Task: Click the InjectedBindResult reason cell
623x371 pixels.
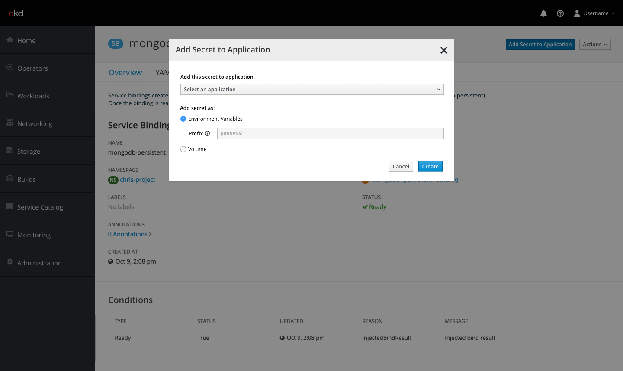Action: (x=387, y=338)
